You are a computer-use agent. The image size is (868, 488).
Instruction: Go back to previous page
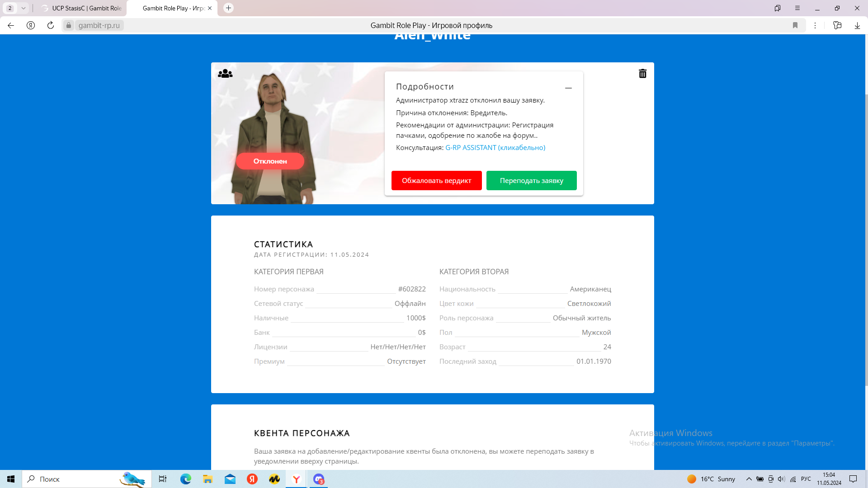tap(11, 25)
